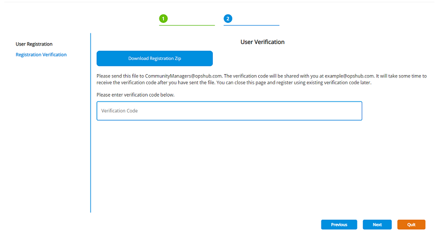Select Registration Verification in the sidebar

pyautogui.click(x=41, y=55)
